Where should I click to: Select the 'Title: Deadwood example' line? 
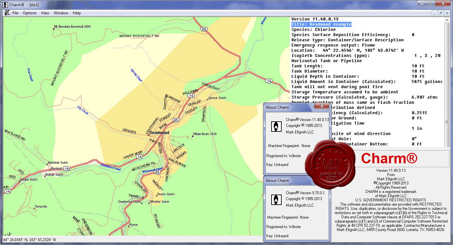click(x=321, y=24)
